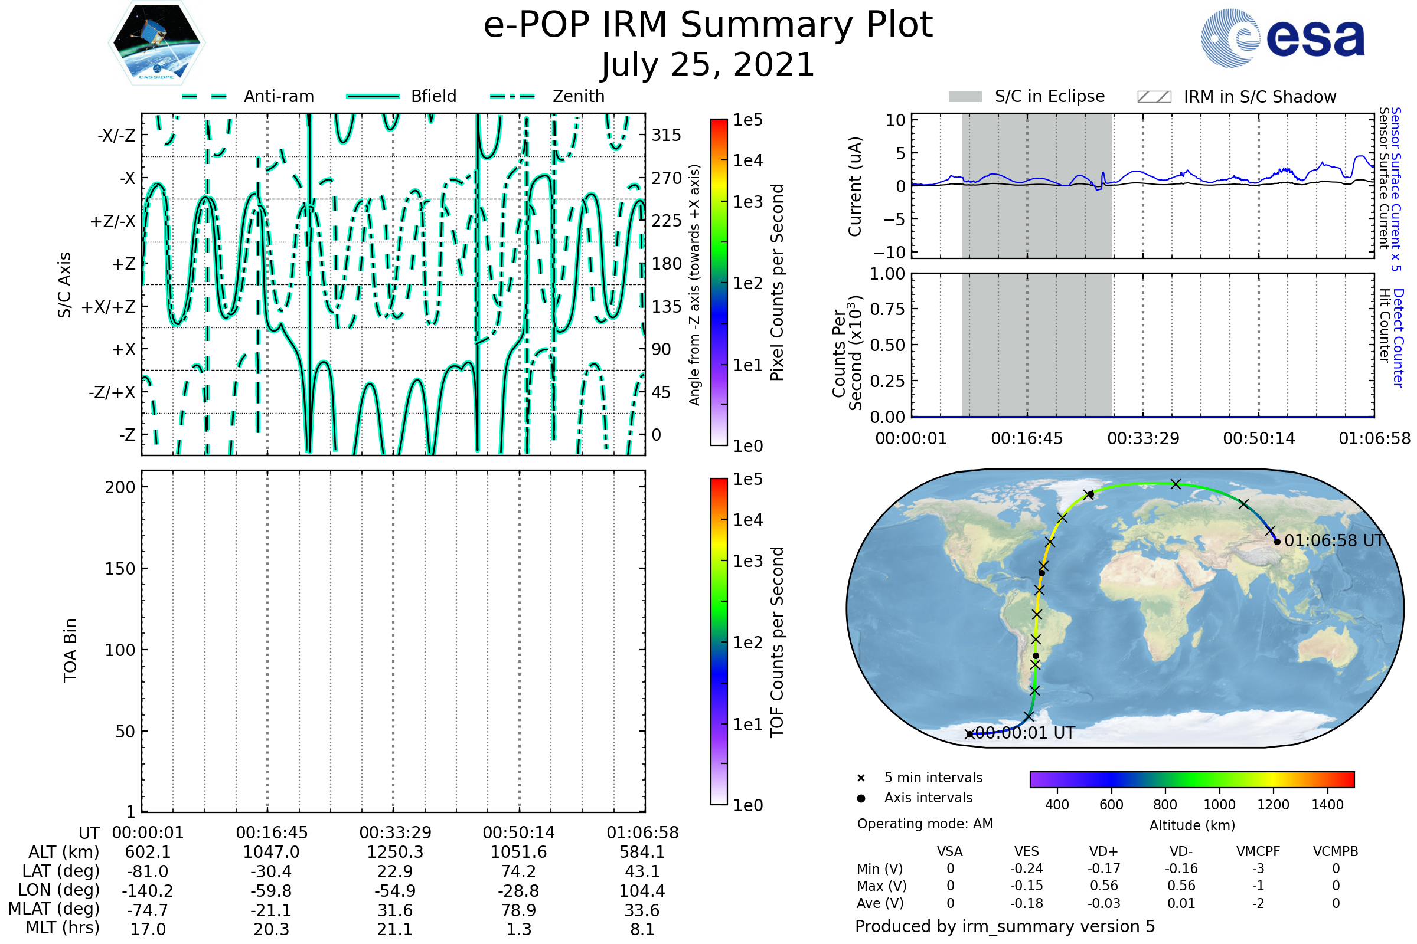The width and height of the screenshot is (1417, 944).
Task: Click the S/C in Eclipse gray legend patch
Action: [965, 97]
